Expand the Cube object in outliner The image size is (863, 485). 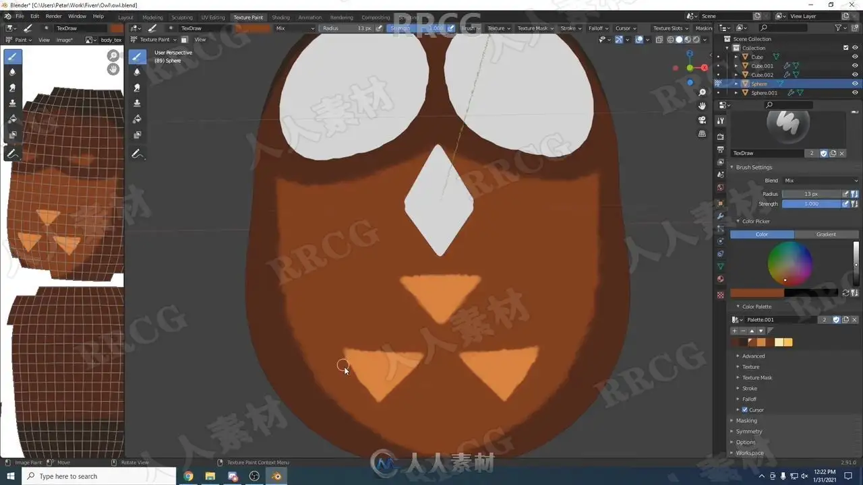coord(736,57)
